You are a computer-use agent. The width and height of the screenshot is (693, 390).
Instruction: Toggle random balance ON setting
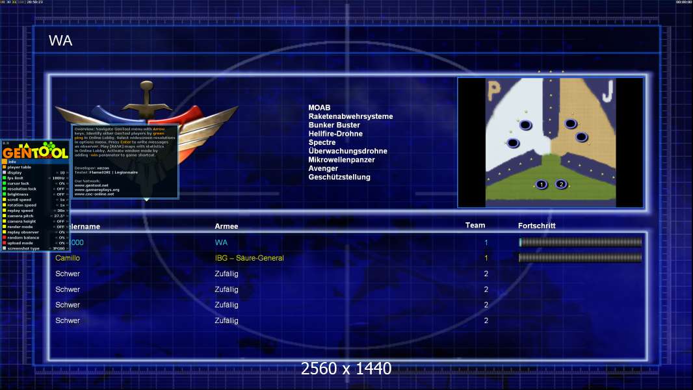61,238
